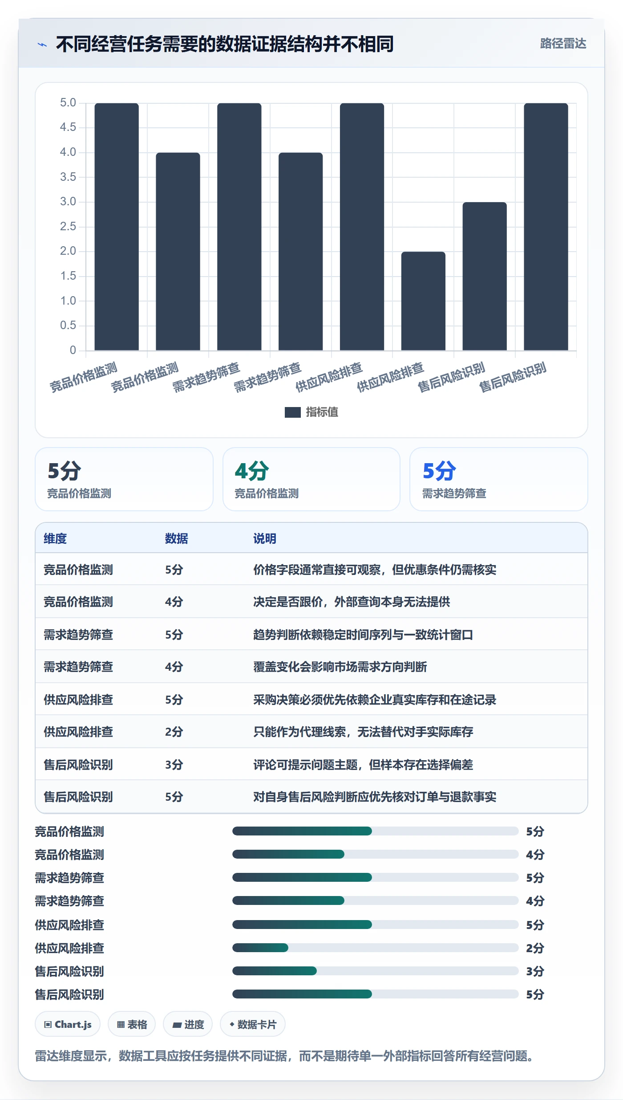
Task: Click the title 不同经营任务需要的数据证据结构并不相同
Action: click(x=225, y=44)
